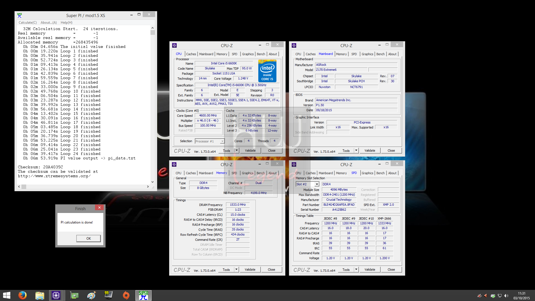535x301 pixels.
Task: Click the monitor icon with yellow 99
Action: click(109, 295)
